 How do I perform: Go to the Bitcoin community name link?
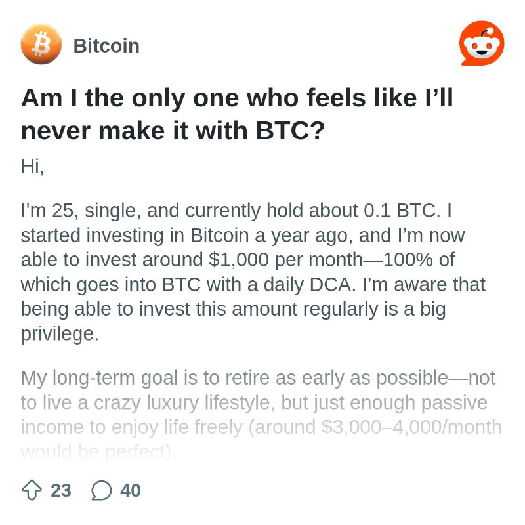106,46
